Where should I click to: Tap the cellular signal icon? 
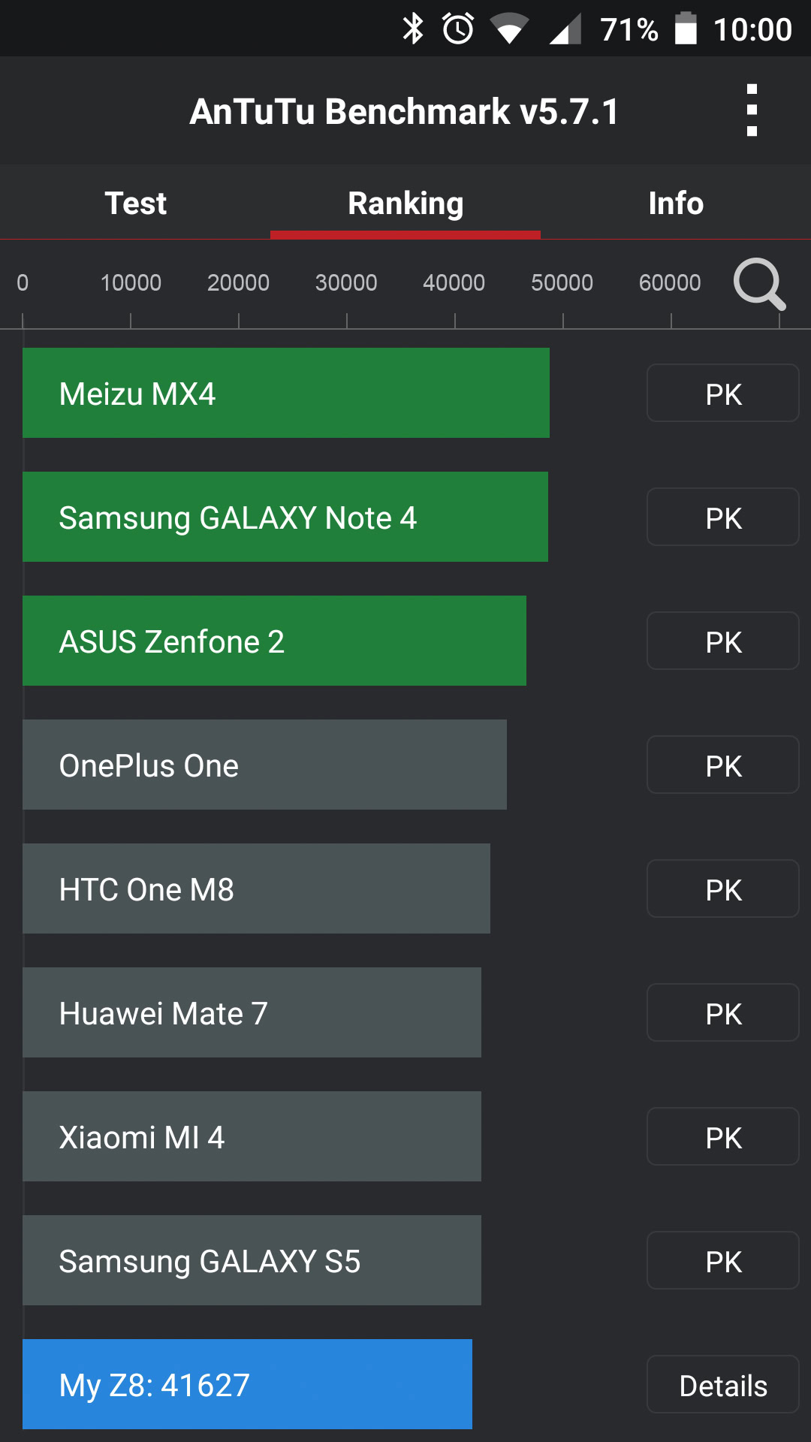565,29
